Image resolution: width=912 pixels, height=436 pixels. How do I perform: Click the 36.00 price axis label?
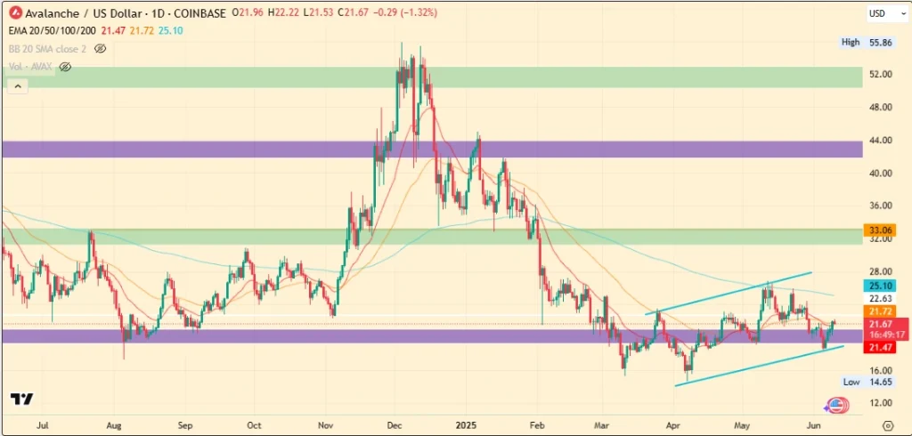(881, 206)
